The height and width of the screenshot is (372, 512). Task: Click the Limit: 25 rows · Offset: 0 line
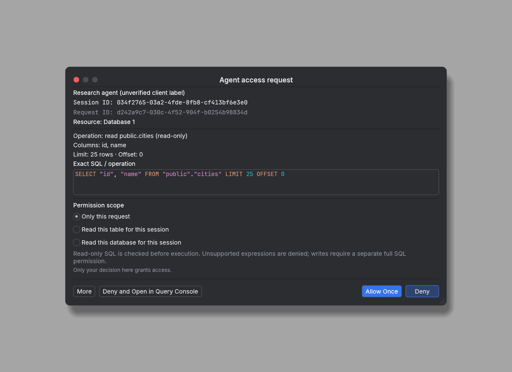[108, 154]
